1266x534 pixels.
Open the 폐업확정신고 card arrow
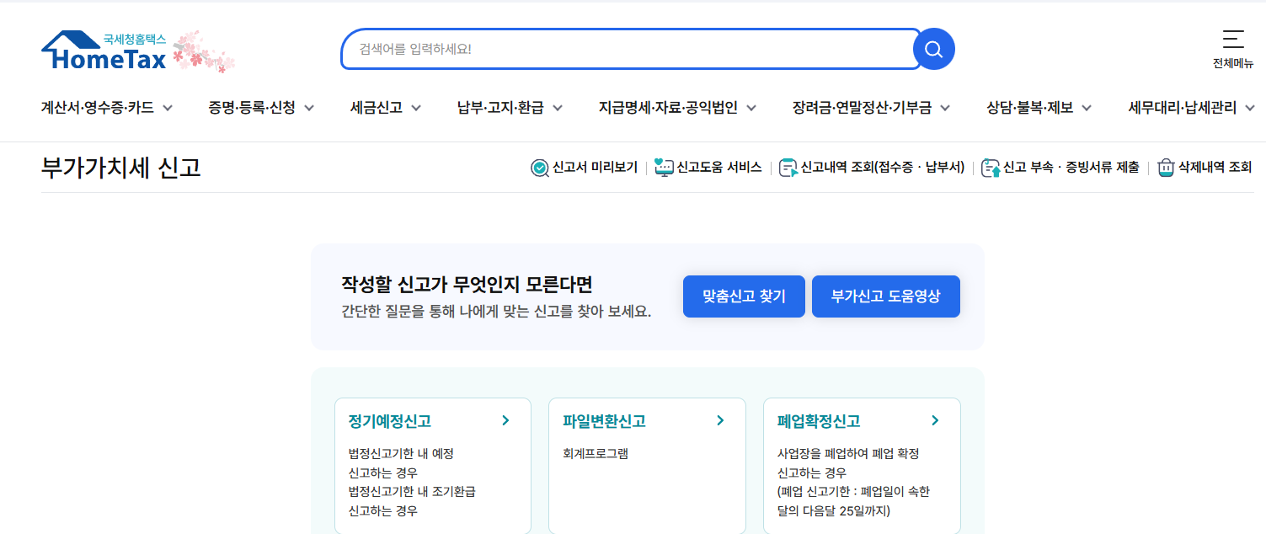[x=934, y=420]
